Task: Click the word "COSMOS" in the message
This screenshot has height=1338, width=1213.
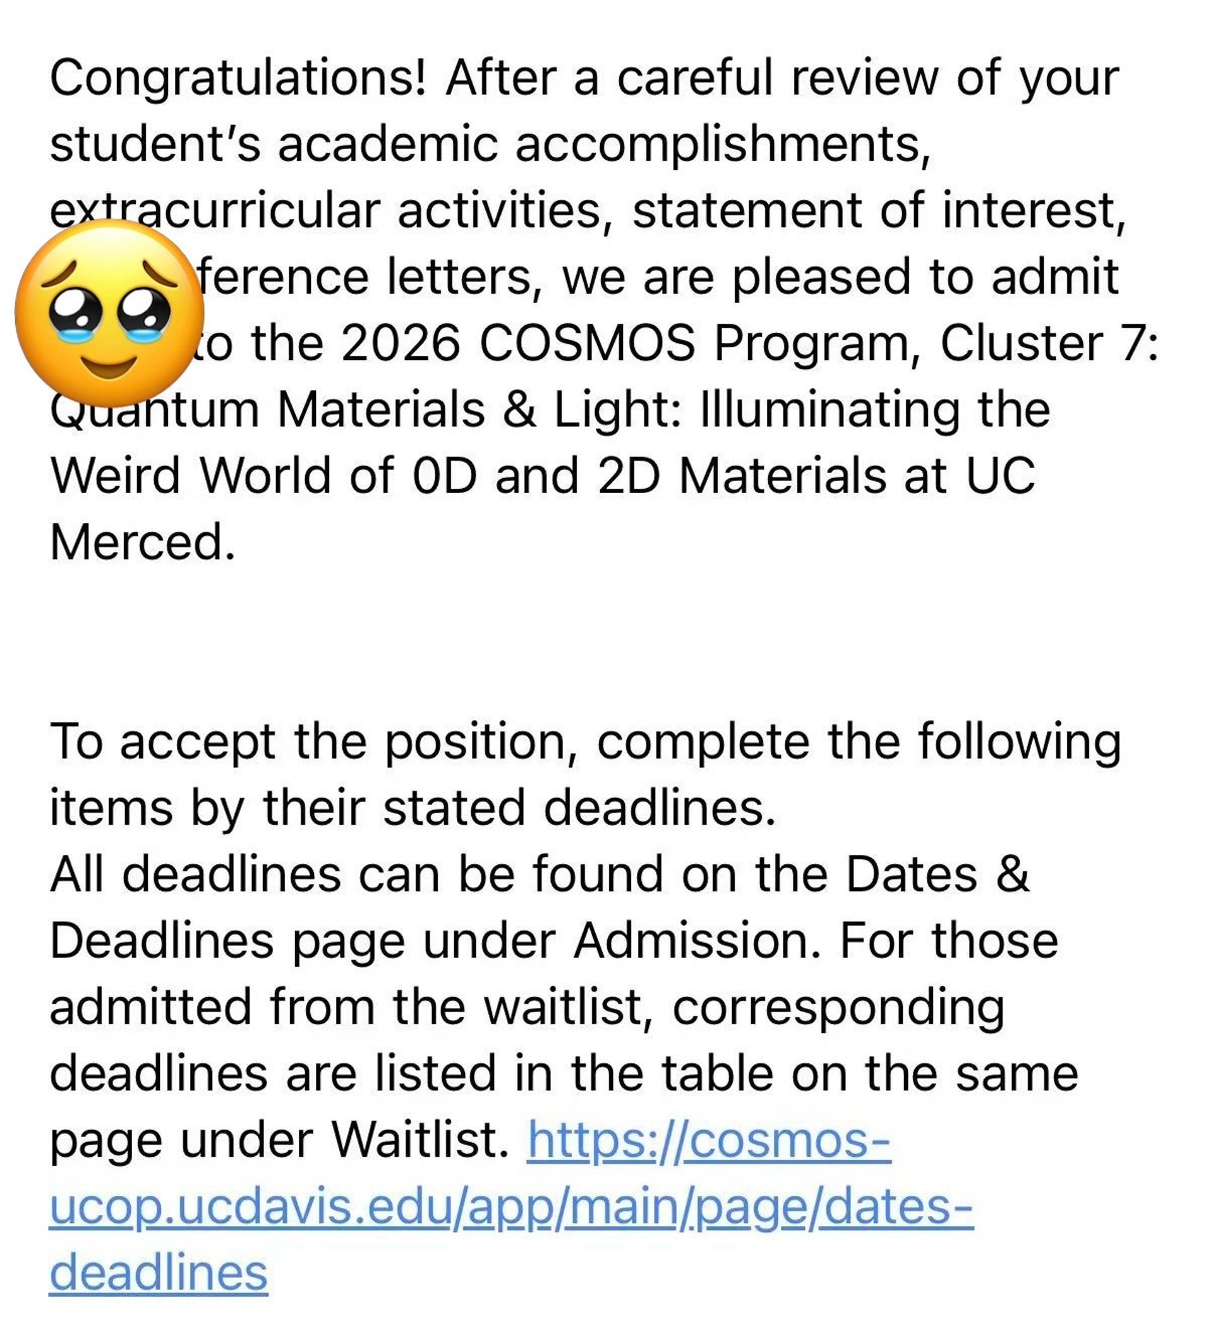Action: [x=588, y=343]
